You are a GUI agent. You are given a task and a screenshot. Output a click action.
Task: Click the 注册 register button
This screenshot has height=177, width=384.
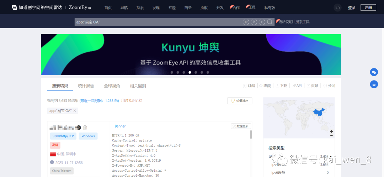click(x=368, y=7)
